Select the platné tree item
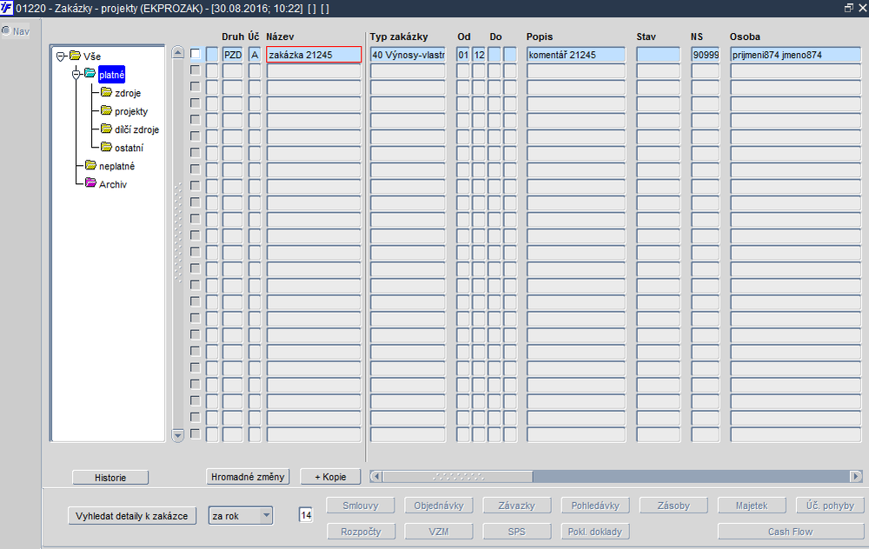Screen dimensions: 869x549 point(112,74)
